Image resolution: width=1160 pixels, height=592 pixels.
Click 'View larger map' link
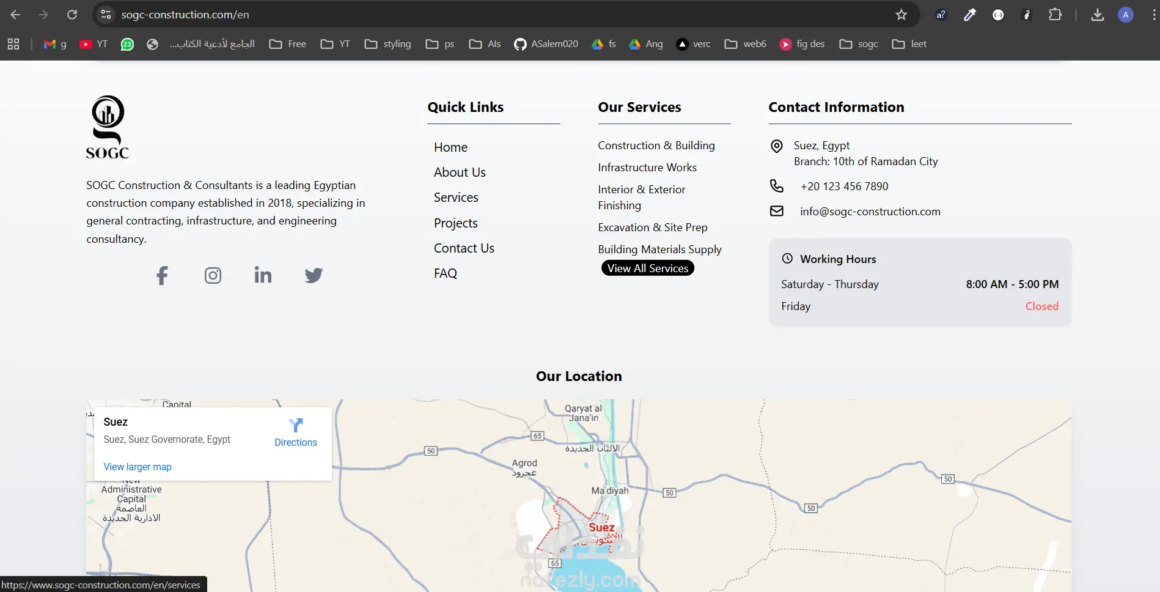pyautogui.click(x=138, y=467)
